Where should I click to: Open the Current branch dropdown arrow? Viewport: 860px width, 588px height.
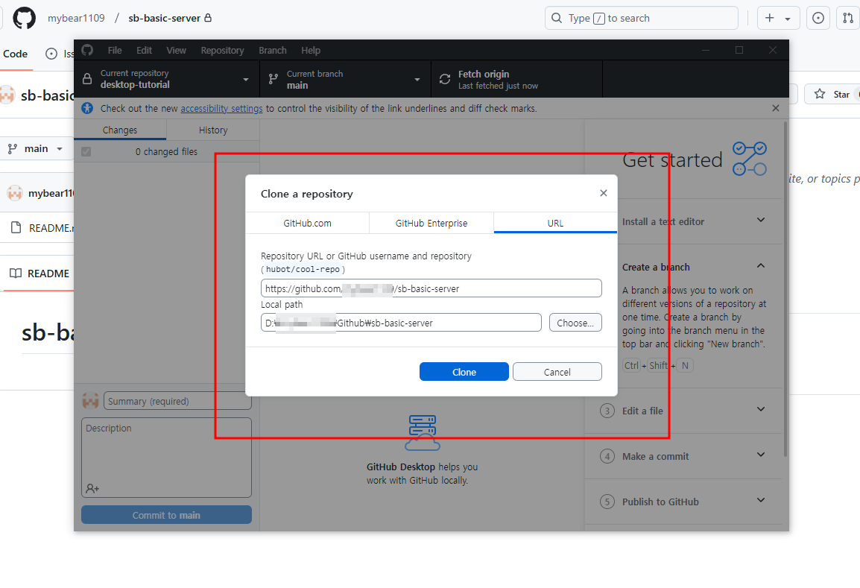[417, 80]
